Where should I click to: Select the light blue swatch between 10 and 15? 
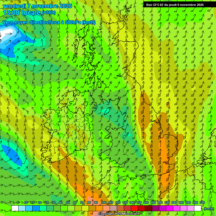[x=29, y=208]
